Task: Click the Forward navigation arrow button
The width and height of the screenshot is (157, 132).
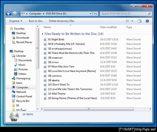Action: (15, 14)
